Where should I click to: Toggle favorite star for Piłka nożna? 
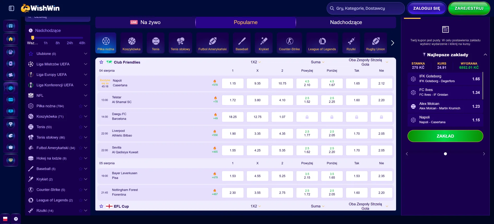point(81,106)
